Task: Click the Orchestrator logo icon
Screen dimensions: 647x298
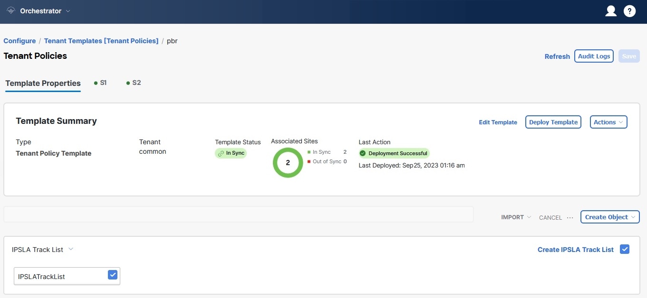Action: point(11,11)
